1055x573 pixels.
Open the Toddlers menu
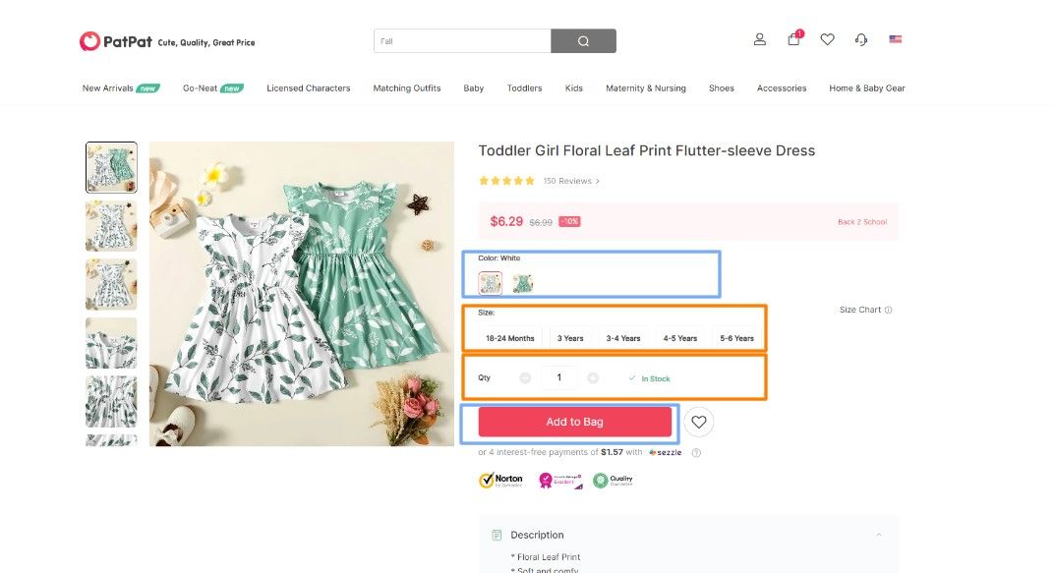[x=524, y=88]
